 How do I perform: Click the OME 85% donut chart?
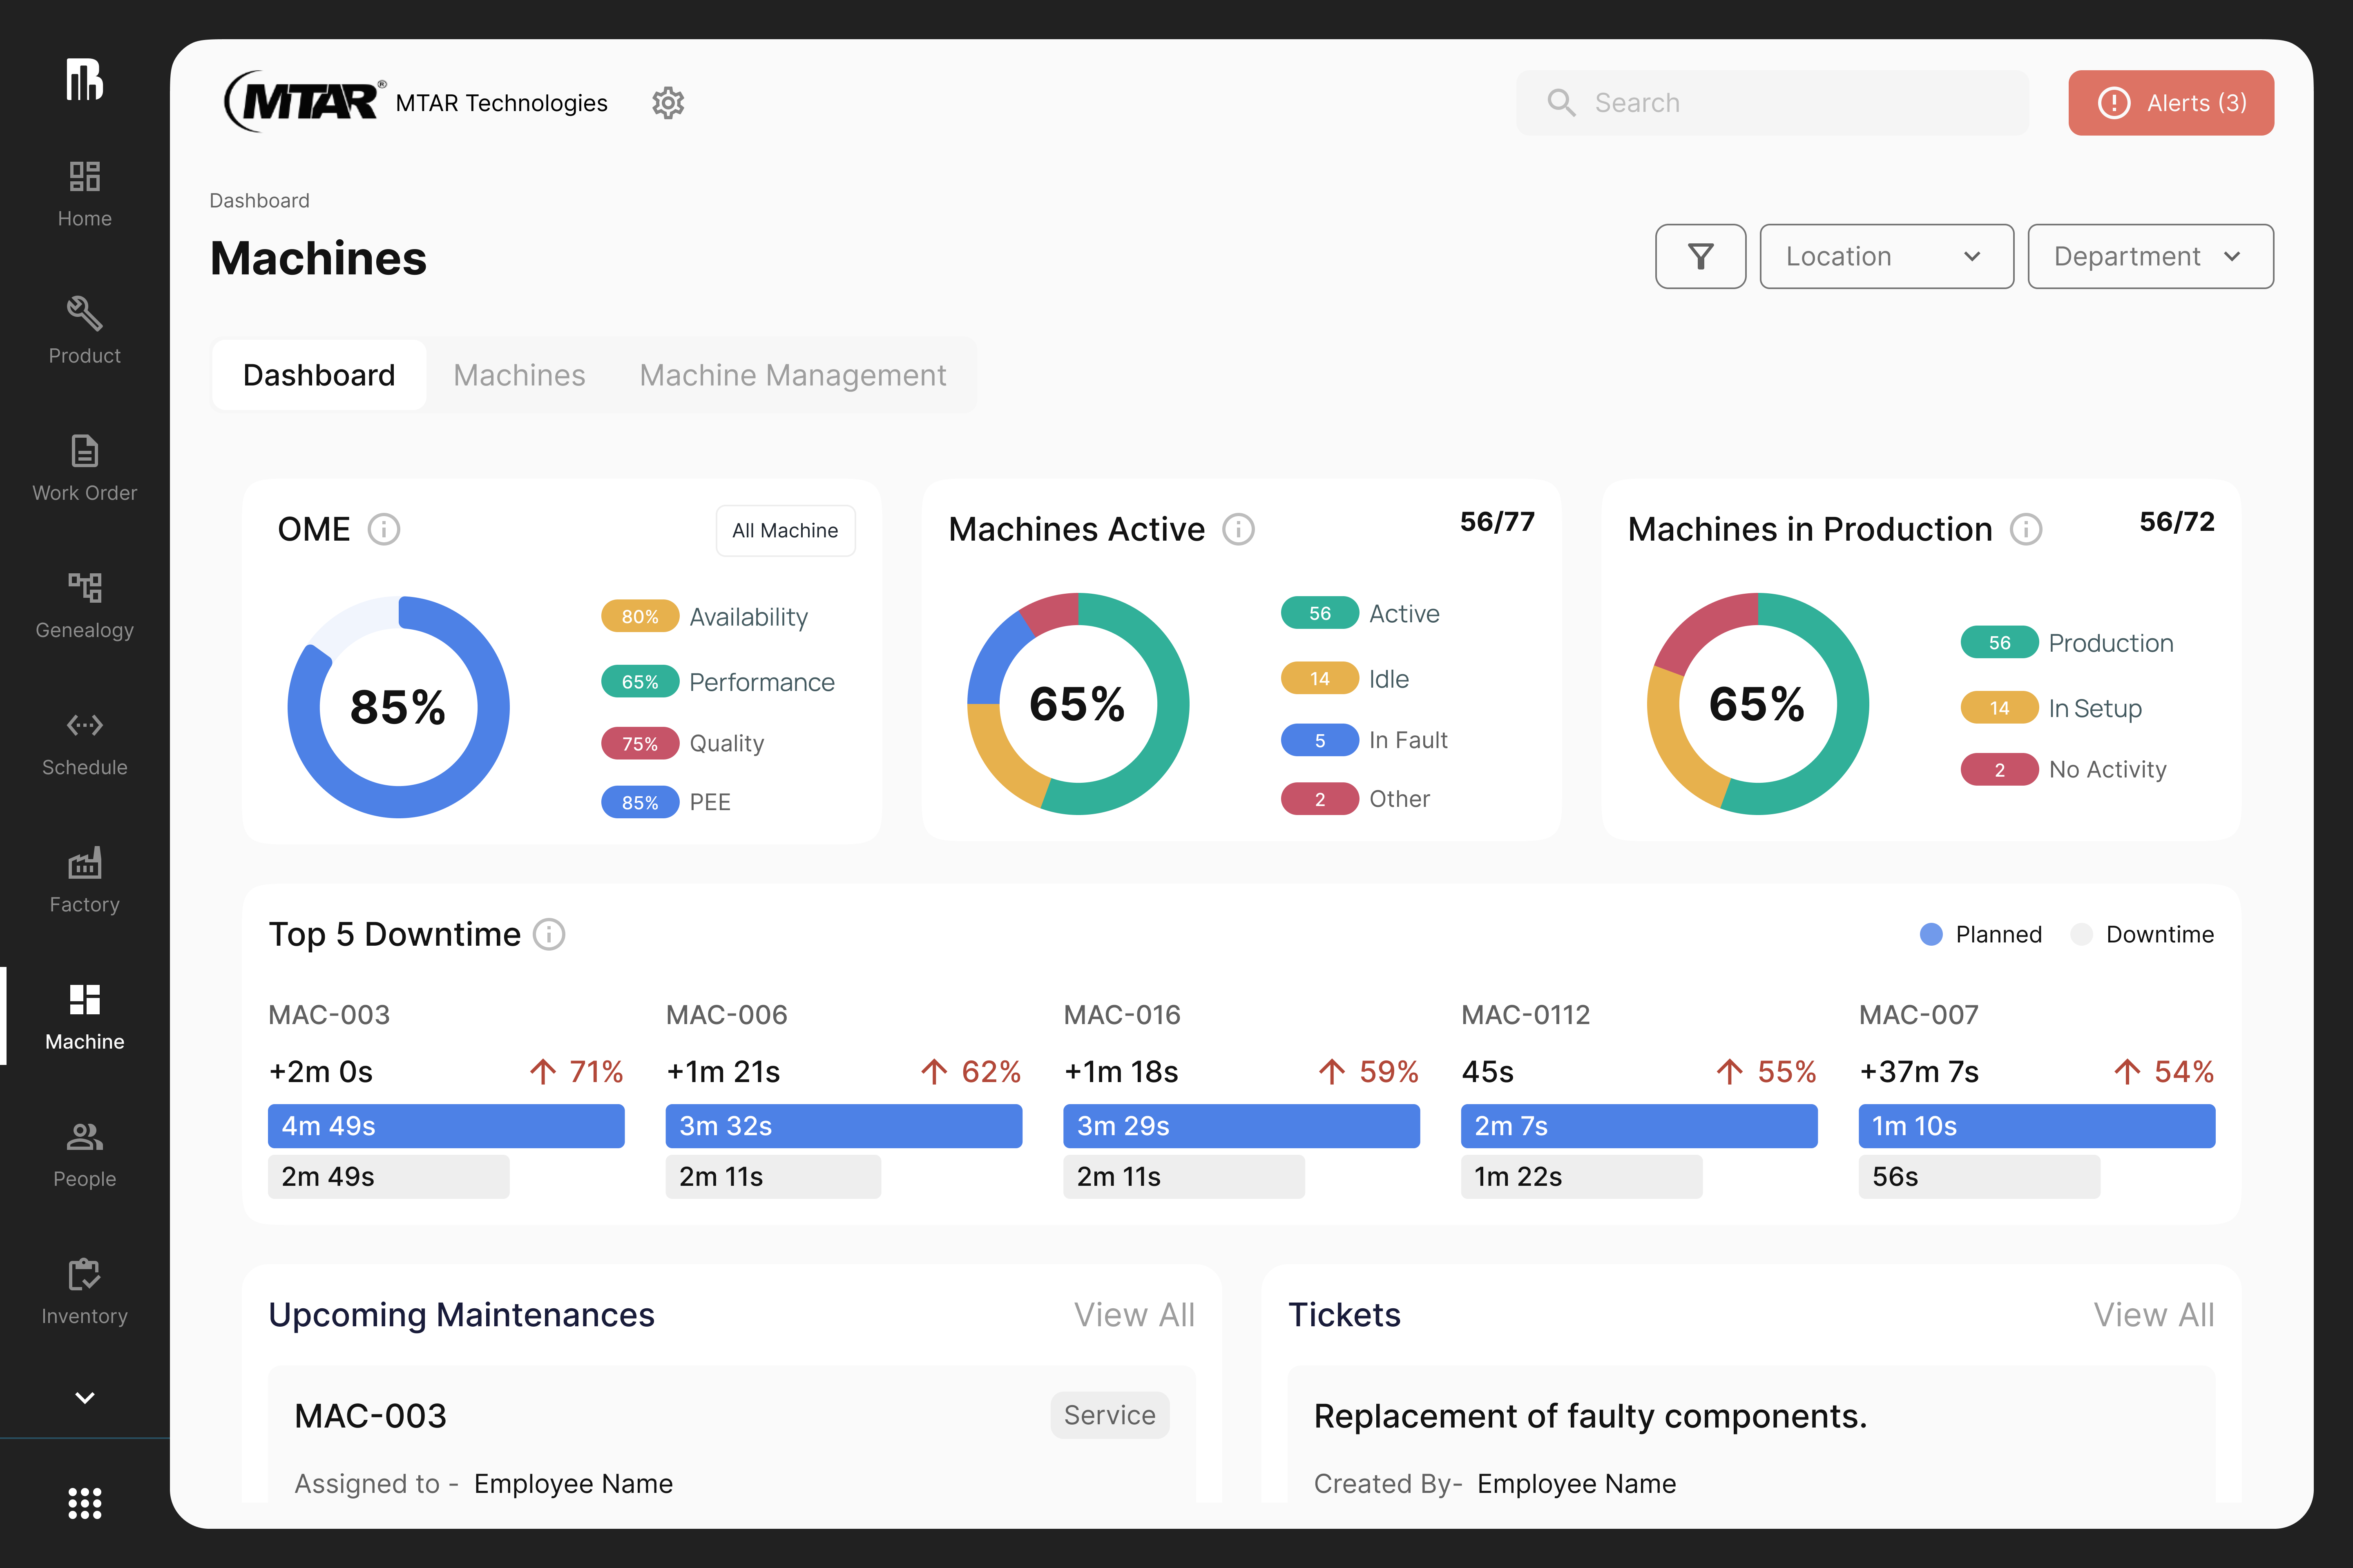[398, 706]
